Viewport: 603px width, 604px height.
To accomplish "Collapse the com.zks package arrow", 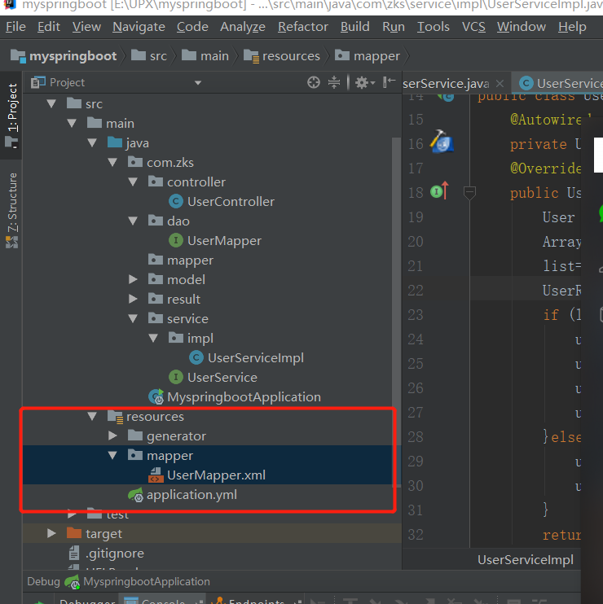I will click(112, 163).
